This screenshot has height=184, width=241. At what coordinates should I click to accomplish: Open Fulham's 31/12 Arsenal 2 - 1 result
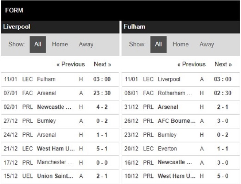pos(181,107)
